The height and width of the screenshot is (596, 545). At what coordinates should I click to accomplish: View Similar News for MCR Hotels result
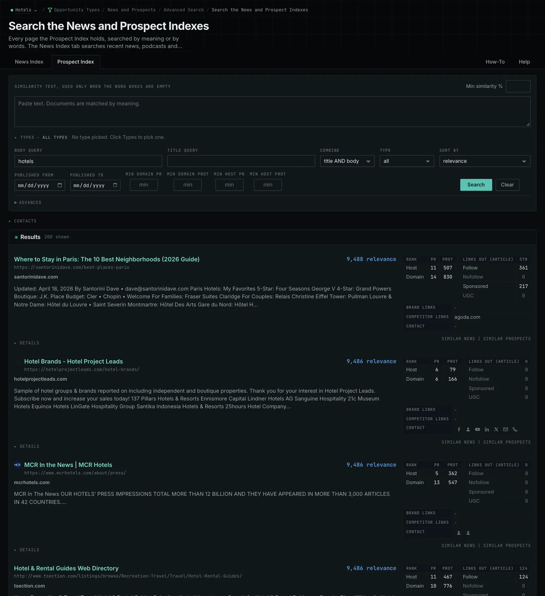point(458,546)
